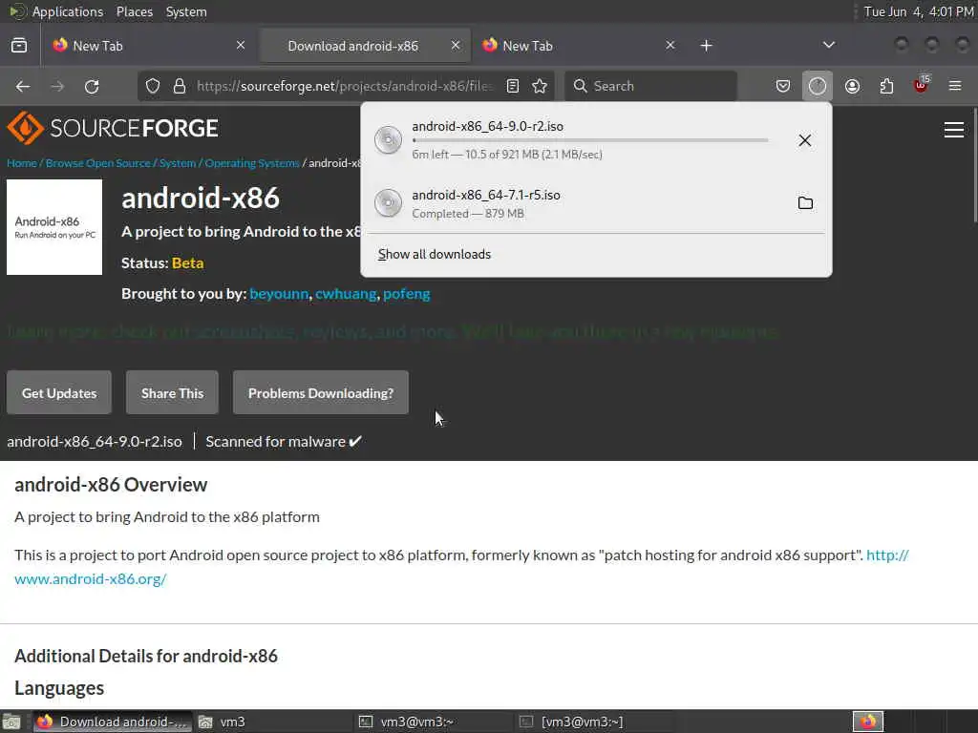Click the site security padlock icon

tap(179, 86)
